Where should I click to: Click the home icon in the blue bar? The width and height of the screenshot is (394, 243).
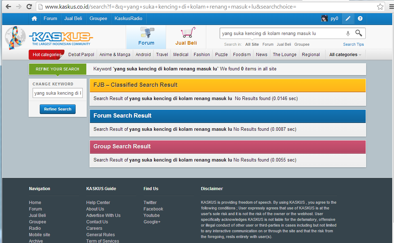(34, 19)
